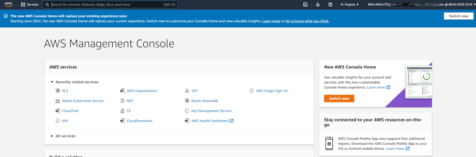Click the white Switch now banner button
This screenshot has height=157, width=476.
pos(458,16)
